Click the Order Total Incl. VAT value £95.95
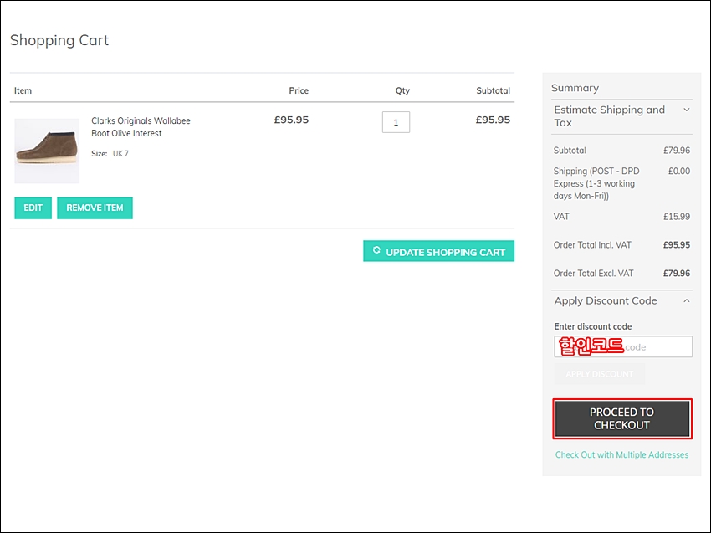 point(677,245)
